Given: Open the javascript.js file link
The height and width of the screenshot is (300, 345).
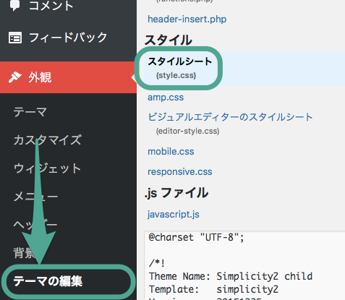Looking at the screenshot, I should (174, 214).
